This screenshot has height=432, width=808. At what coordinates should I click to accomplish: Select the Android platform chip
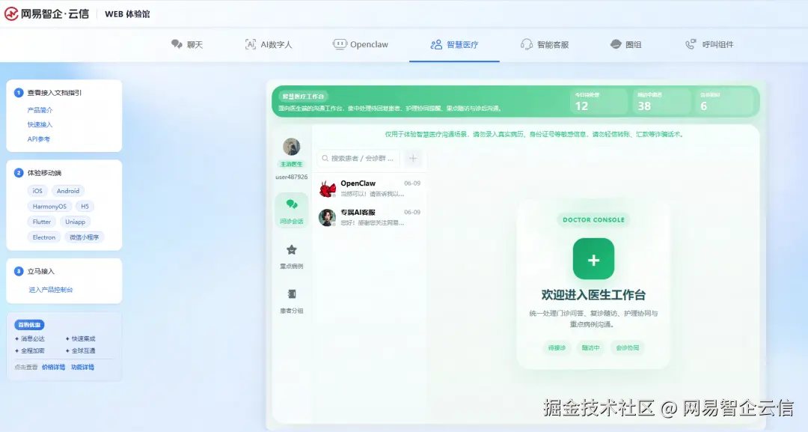click(68, 191)
